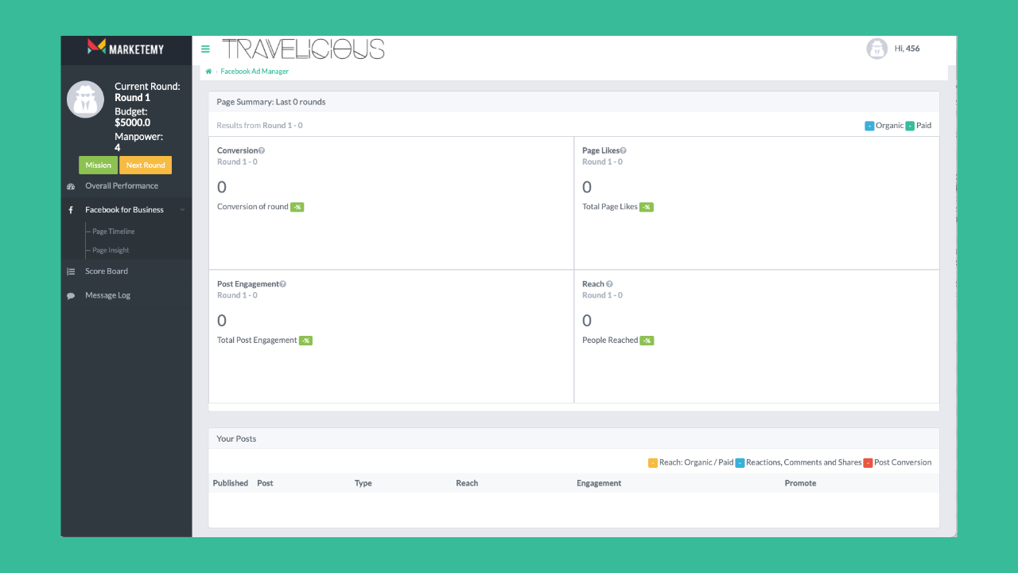The width and height of the screenshot is (1018, 573).
Task: Click the blue Organic legend swatch
Action: [x=869, y=126]
